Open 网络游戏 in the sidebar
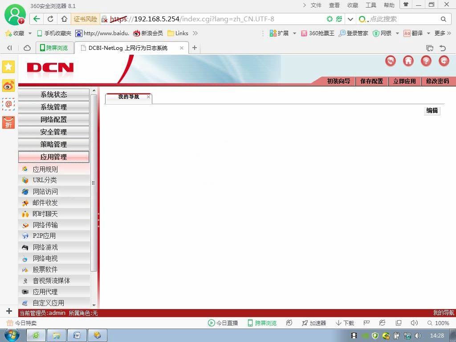This screenshot has height=342, width=456. pyautogui.click(x=54, y=247)
